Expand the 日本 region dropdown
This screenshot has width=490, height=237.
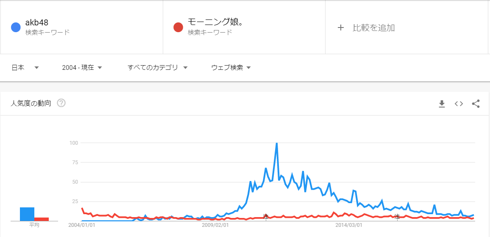tap(25, 67)
